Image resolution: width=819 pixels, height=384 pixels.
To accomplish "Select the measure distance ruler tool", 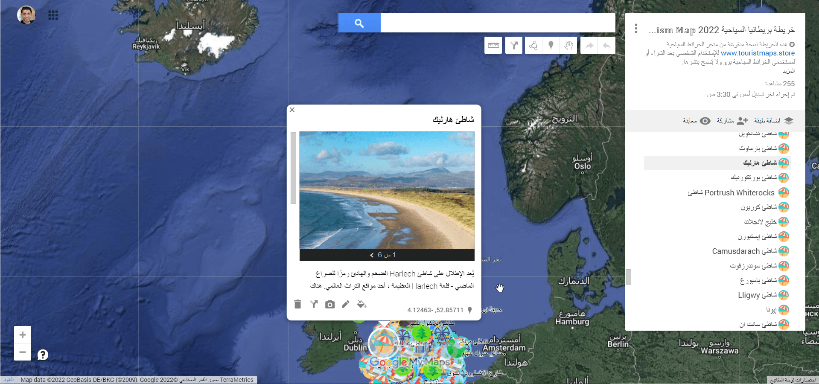I will (x=493, y=45).
